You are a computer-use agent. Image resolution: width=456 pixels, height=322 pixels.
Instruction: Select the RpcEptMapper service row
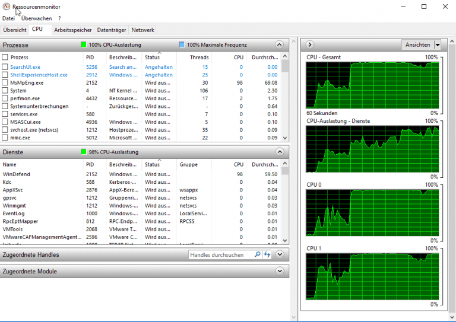141,221
